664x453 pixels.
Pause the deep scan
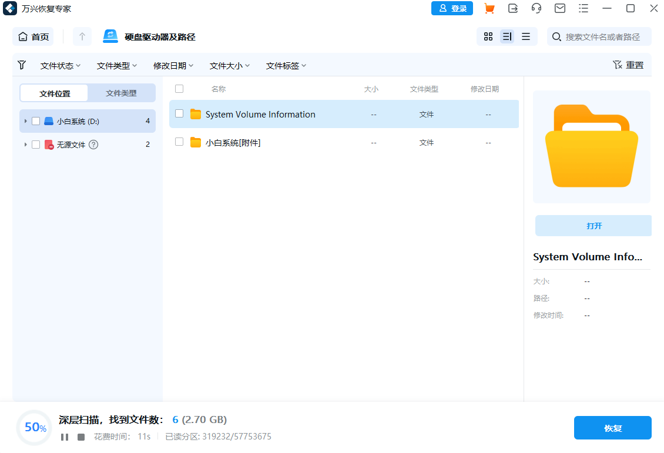(x=65, y=437)
